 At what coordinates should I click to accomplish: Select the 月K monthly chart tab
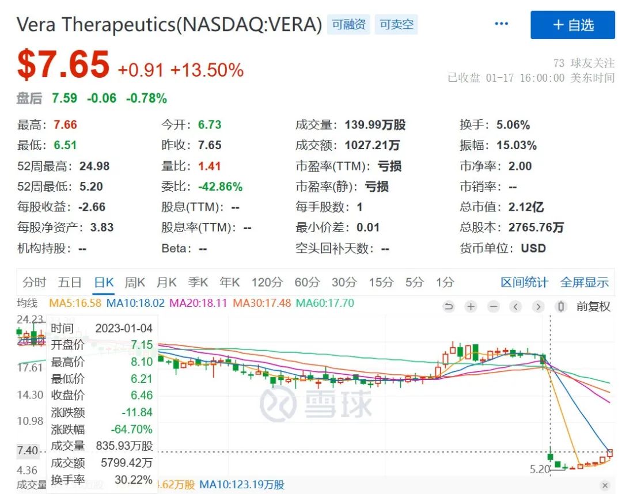166,282
